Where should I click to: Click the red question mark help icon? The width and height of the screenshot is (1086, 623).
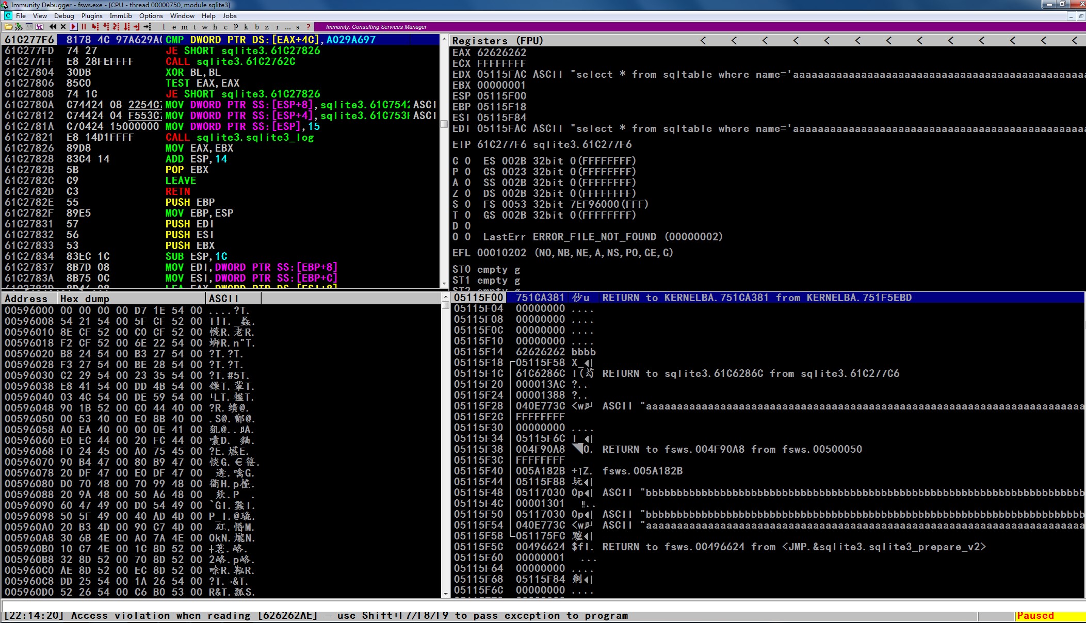[308, 27]
